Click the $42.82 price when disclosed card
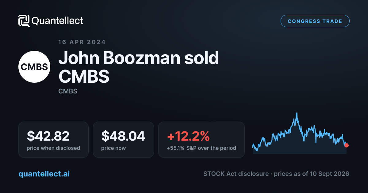This screenshot has height=193, width=368. pyautogui.click(x=53, y=140)
